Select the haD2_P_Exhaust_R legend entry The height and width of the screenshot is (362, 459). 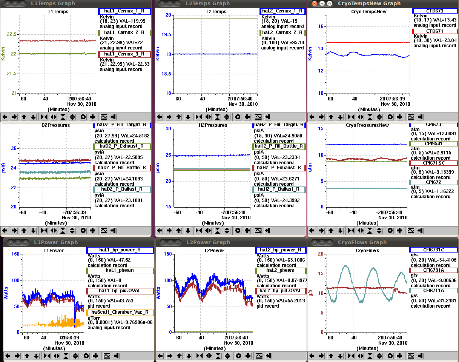click(122, 146)
